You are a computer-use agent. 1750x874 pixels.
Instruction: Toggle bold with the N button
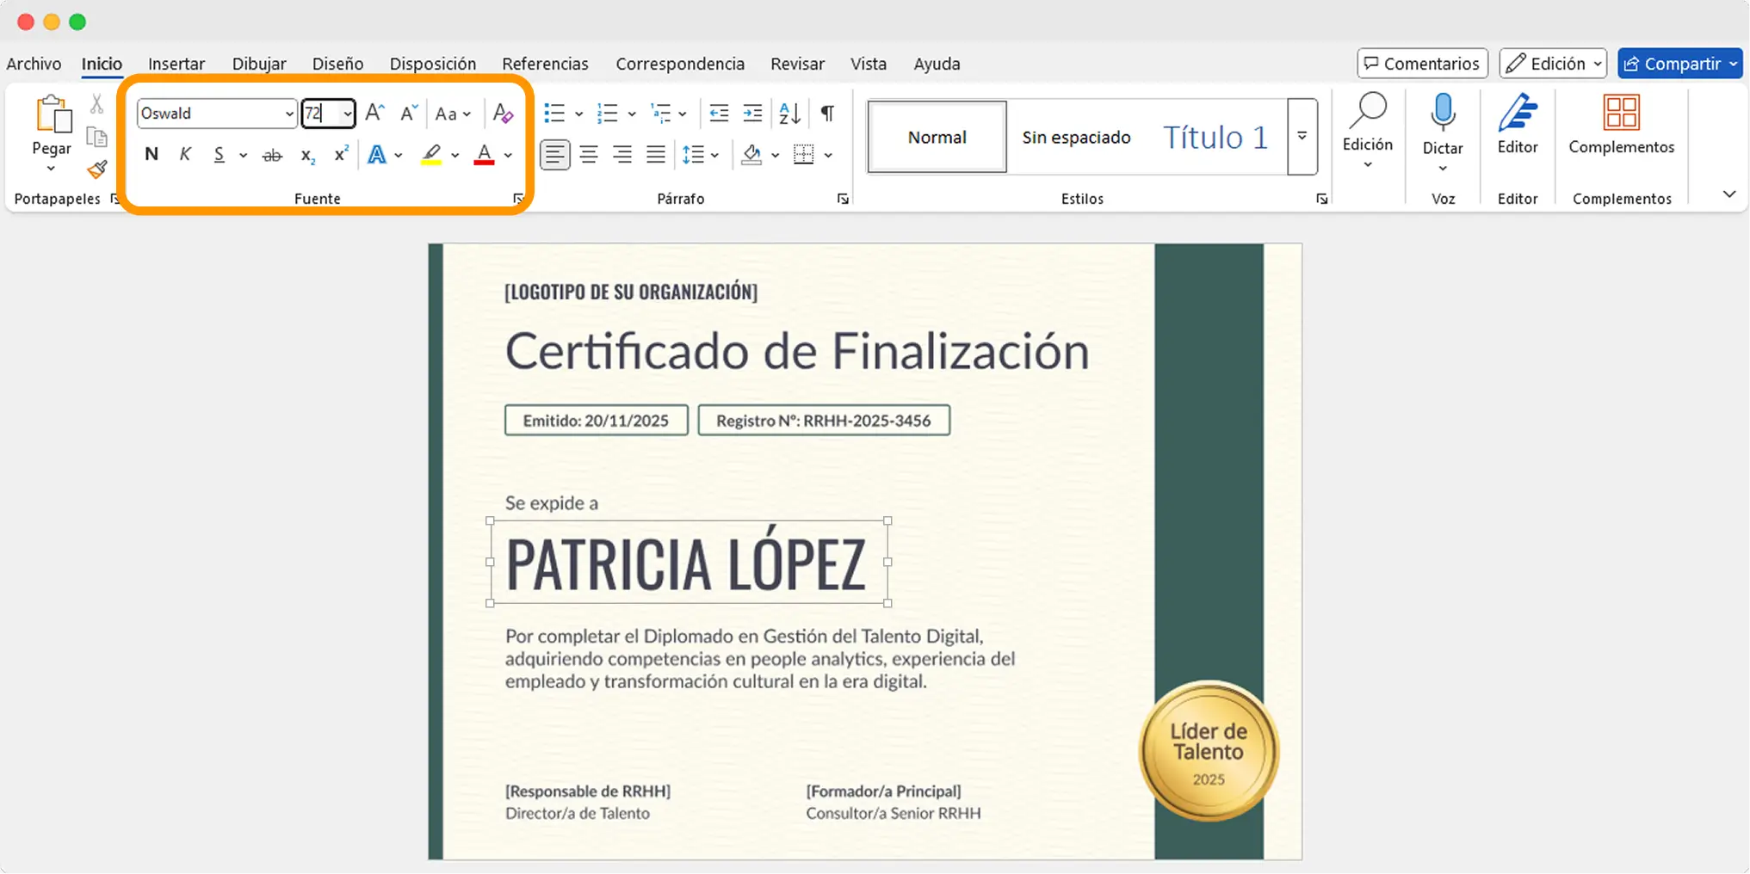tap(152, 155)
